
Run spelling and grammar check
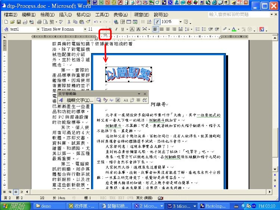[61, 22]
